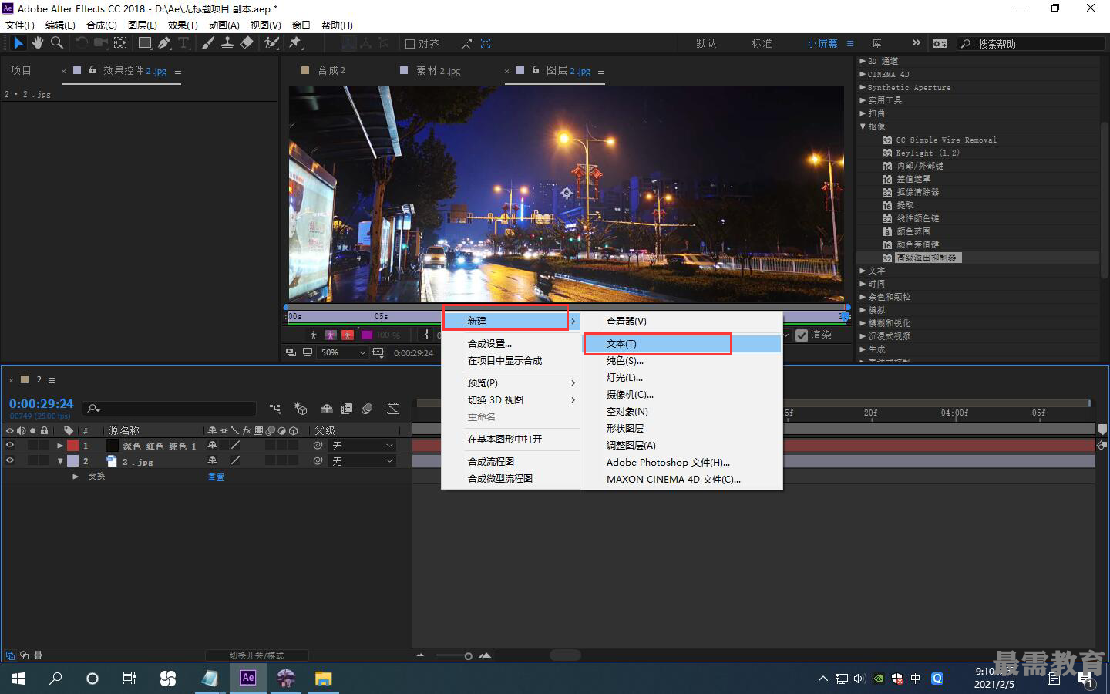Switch to the 素材 2.jpg viewer tab
This screenshot has width=1110, height=694.
(438, 71)
